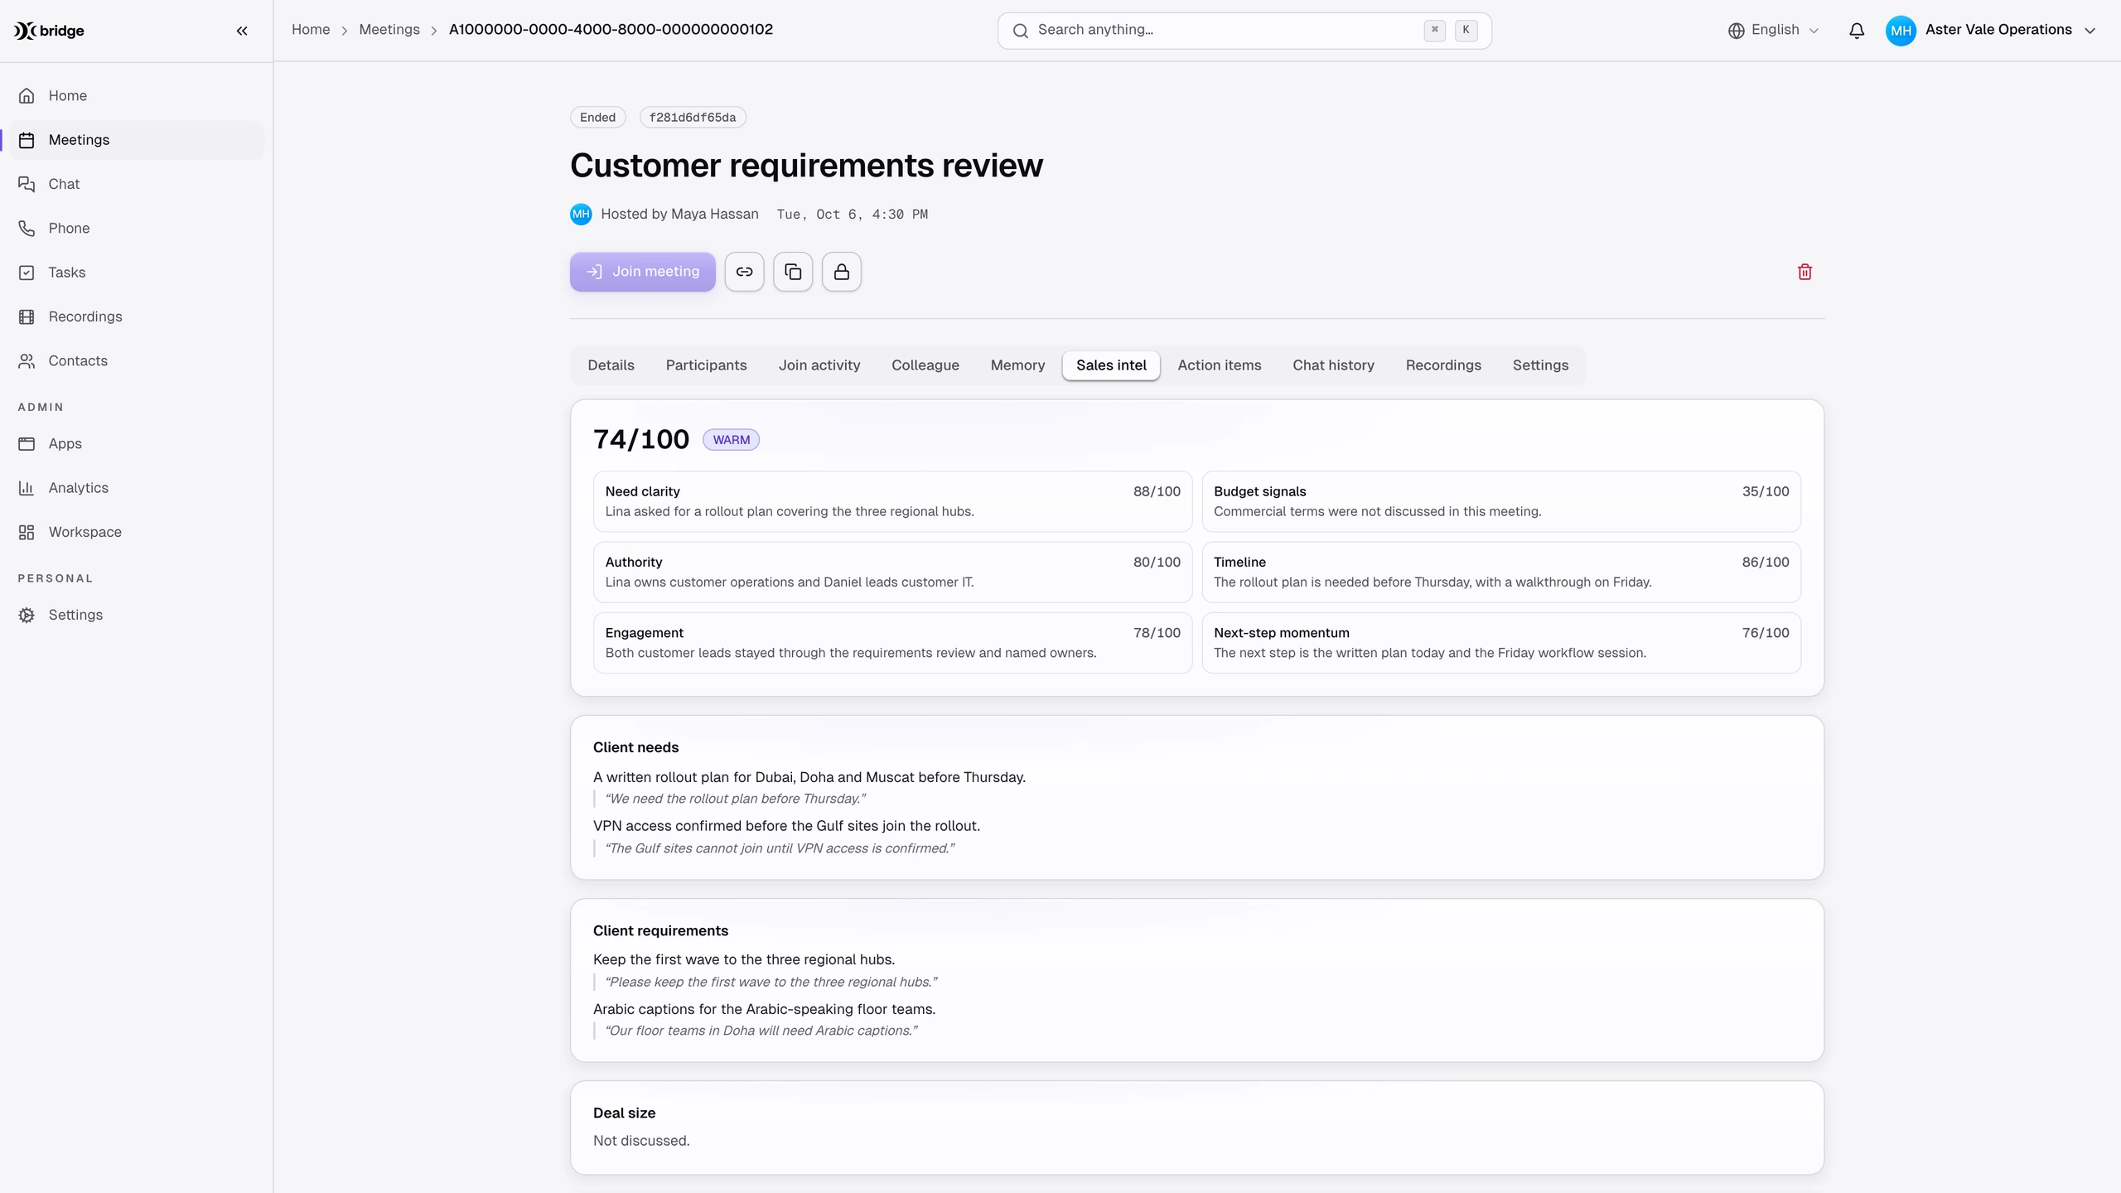Delete the meeting with trash icon
Viewport: 2121px width, 1193px height.
click(1805, 272)
